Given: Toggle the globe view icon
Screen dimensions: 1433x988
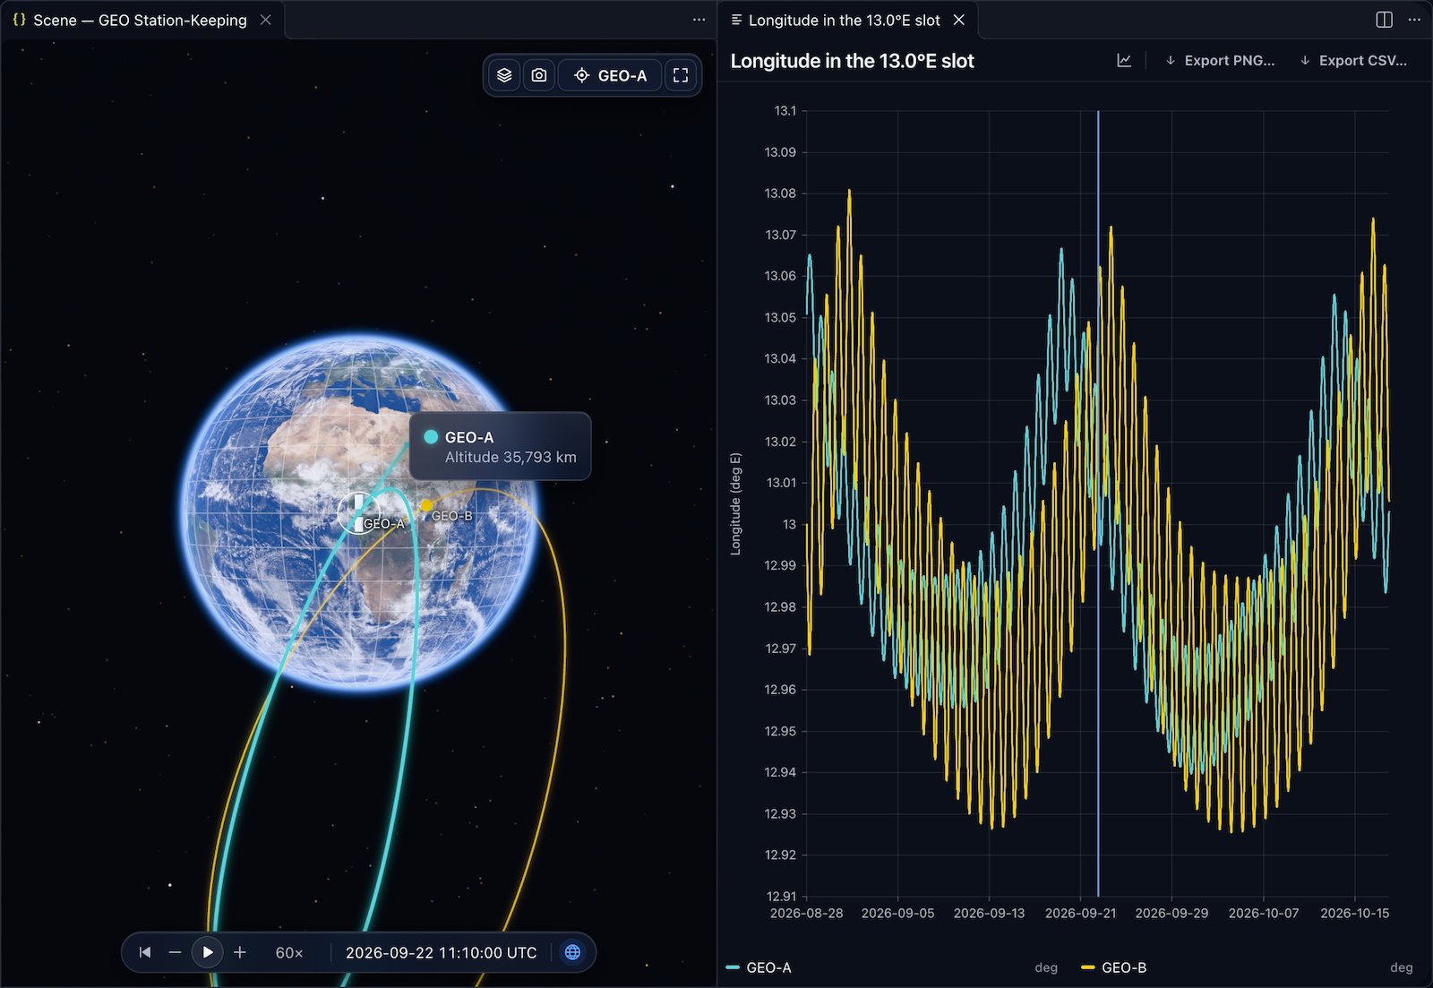Looking at the screenshot, I should 572,952.
